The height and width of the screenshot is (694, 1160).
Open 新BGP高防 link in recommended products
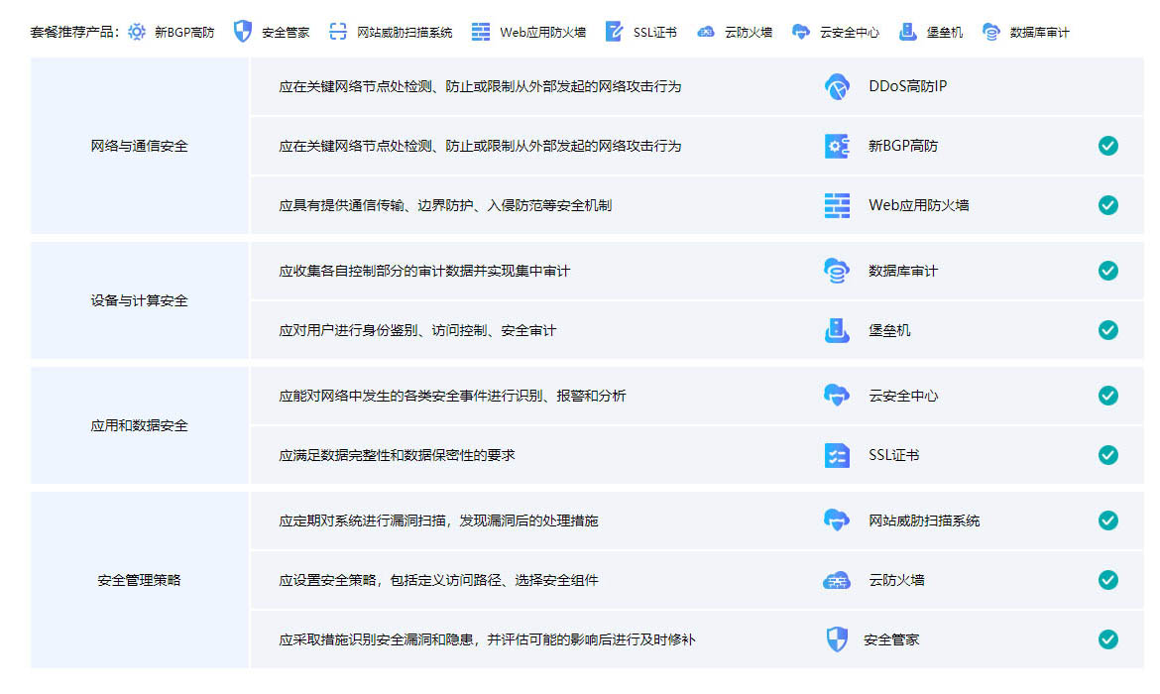point(184,33)
